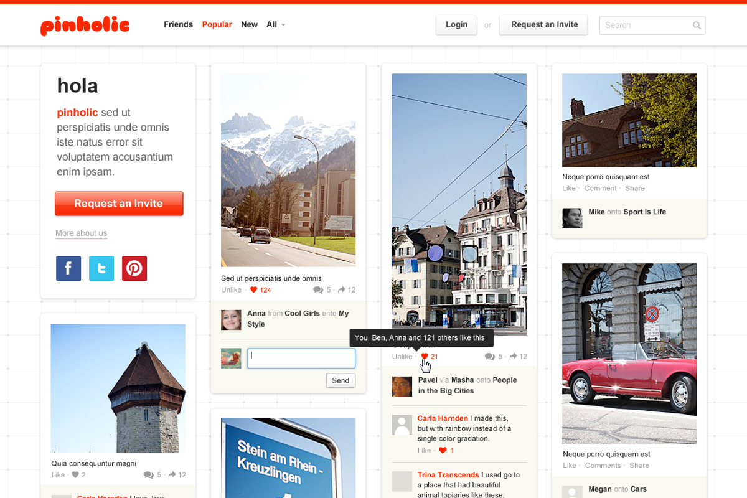Send the comment with Send button

pyautogui.click(x=341, y=380)
